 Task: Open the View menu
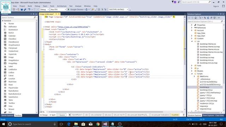point(15,6)
